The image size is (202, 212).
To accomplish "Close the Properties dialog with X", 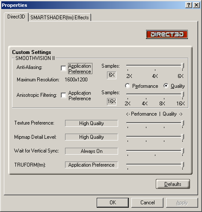I will [x=196, y=5].
